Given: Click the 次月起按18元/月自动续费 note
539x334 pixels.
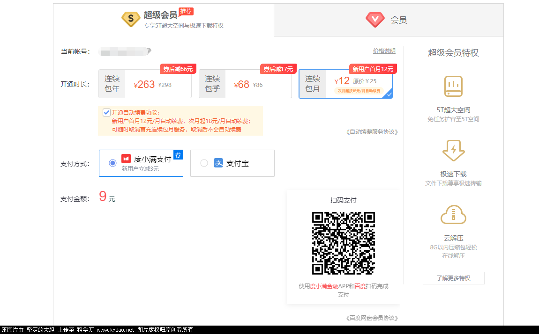Looking at the screenshot, I should click(x=359, y=91).
